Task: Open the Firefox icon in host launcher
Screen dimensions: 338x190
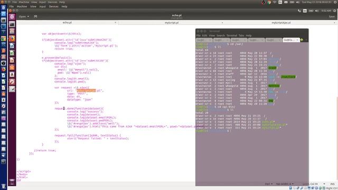Action: tap(4, 69)
